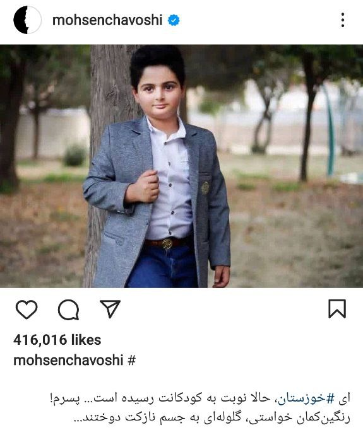Click the trailing ellipsis after دوختند
Screen dimensions: 363x440
tap(79, 420)
